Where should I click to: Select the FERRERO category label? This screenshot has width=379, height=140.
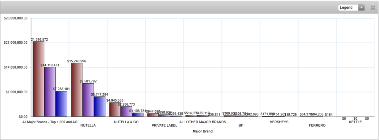[317, 126]
